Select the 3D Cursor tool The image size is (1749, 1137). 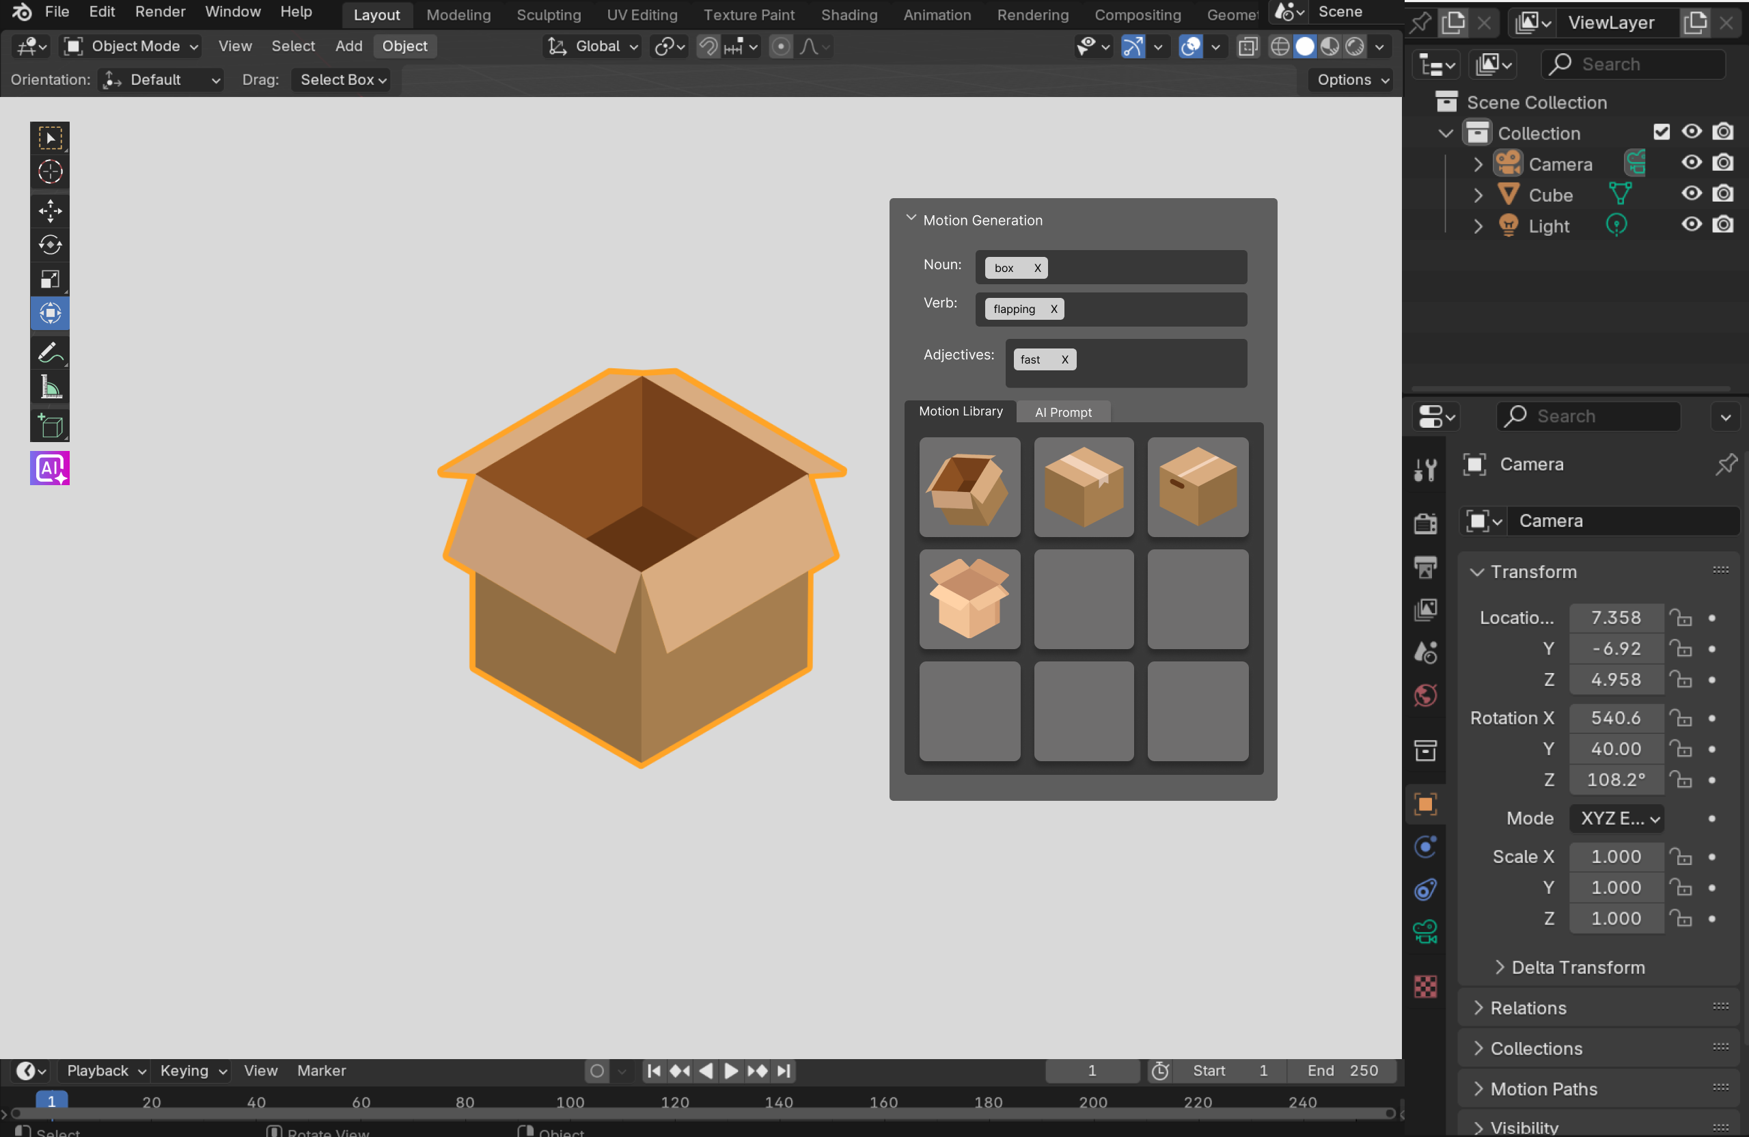click(50, 172)
